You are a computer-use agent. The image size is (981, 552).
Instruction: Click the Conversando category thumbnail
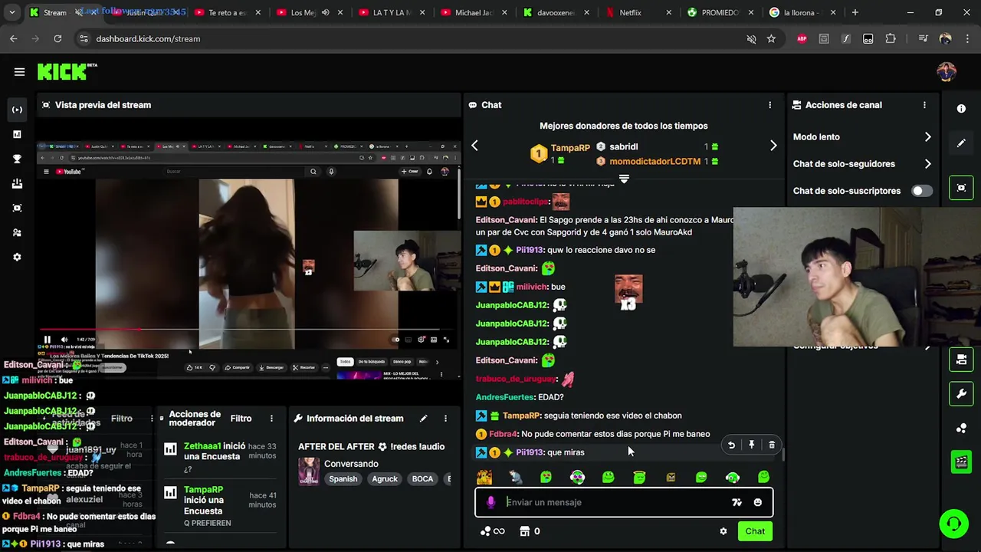[x=309, y=471]
